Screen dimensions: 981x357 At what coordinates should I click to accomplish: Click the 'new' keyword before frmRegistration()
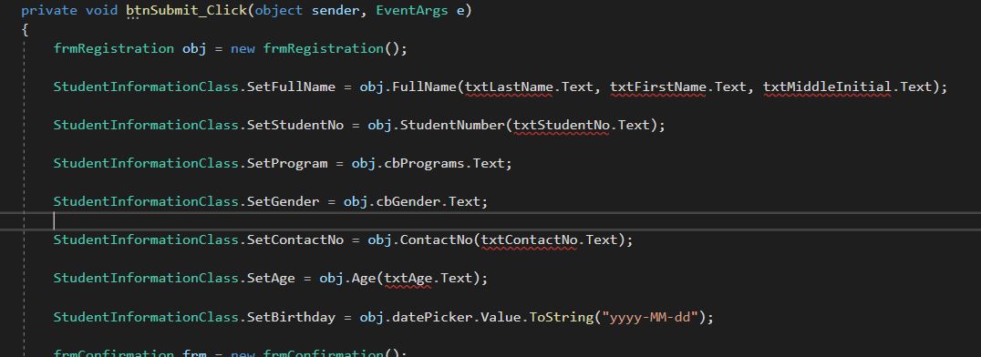(243, 49)
